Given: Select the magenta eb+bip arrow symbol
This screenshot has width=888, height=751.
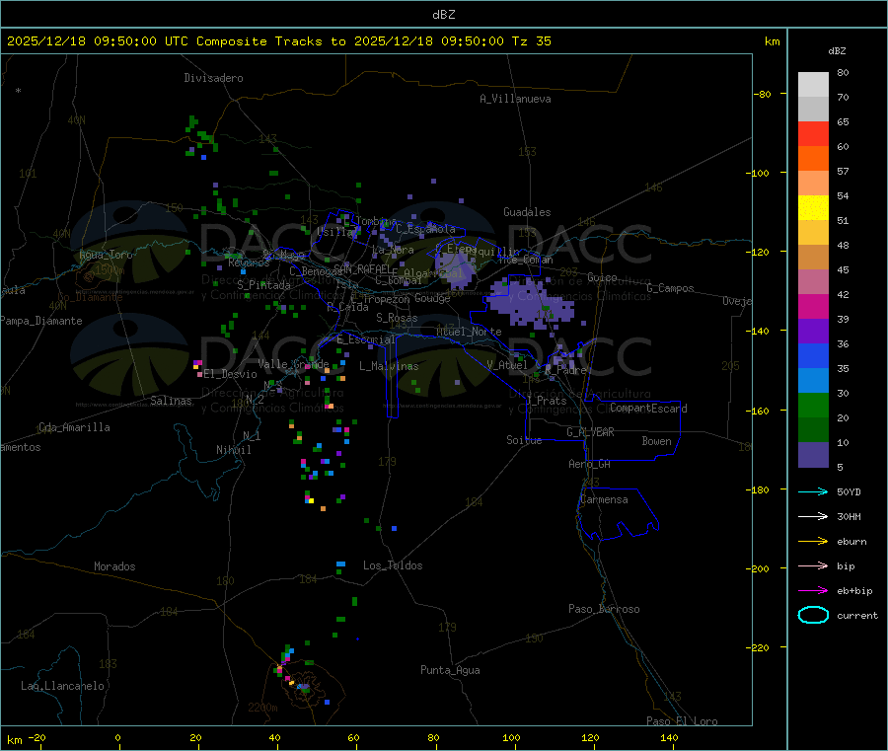Looking at the screenshot, I should [x=812, y=590].
